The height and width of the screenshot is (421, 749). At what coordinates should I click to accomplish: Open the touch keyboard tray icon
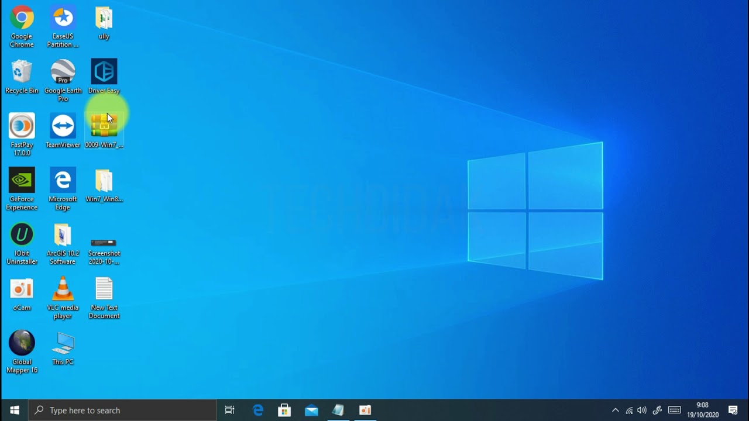675,410
